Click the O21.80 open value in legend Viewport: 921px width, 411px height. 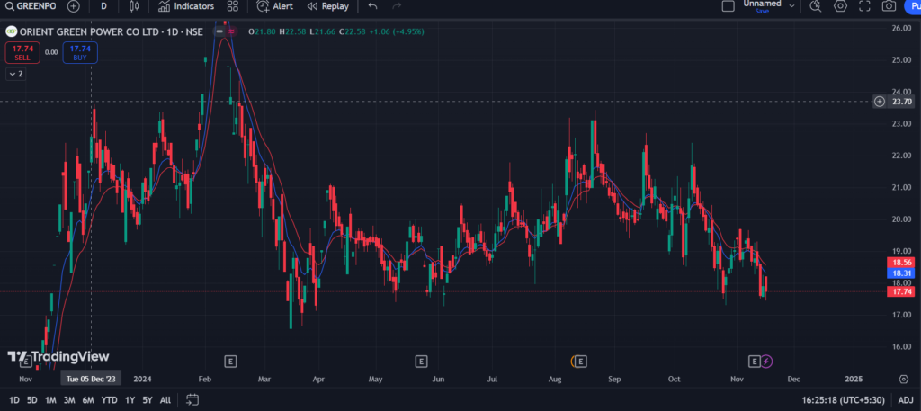click(x=262, y=31)
